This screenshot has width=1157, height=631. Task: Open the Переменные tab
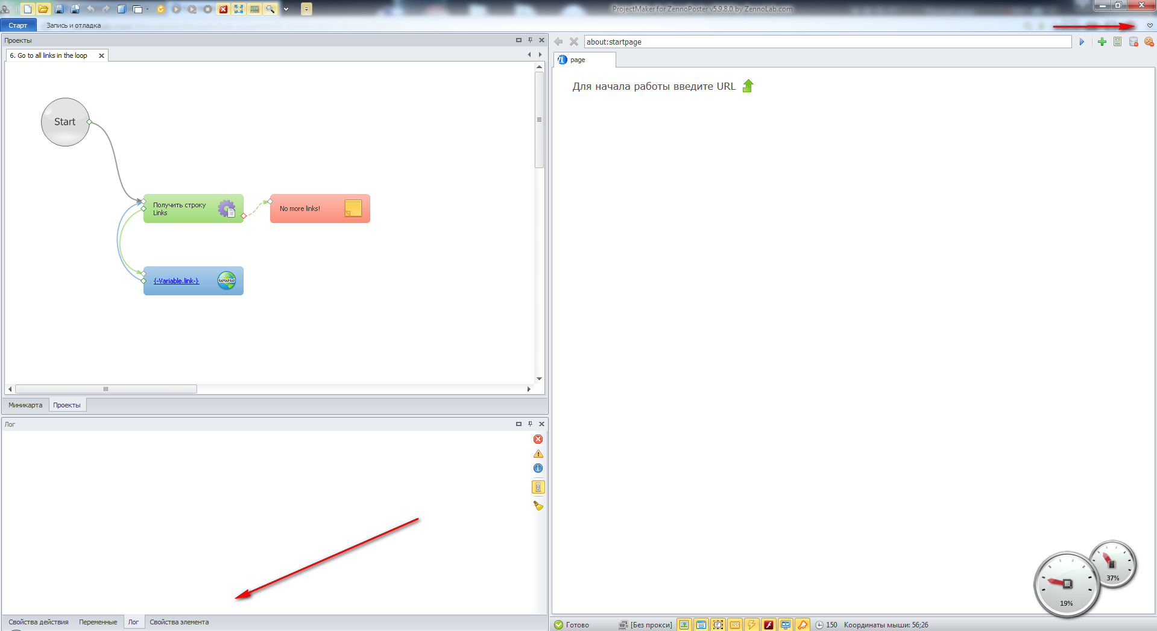(98, 622)
